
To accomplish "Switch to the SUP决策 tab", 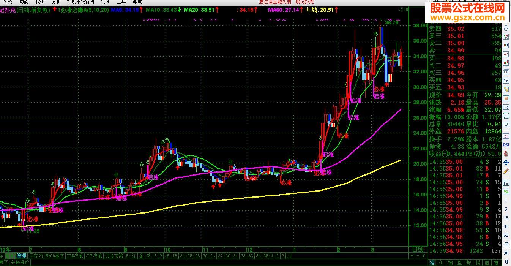I will (x=94, y=256).
